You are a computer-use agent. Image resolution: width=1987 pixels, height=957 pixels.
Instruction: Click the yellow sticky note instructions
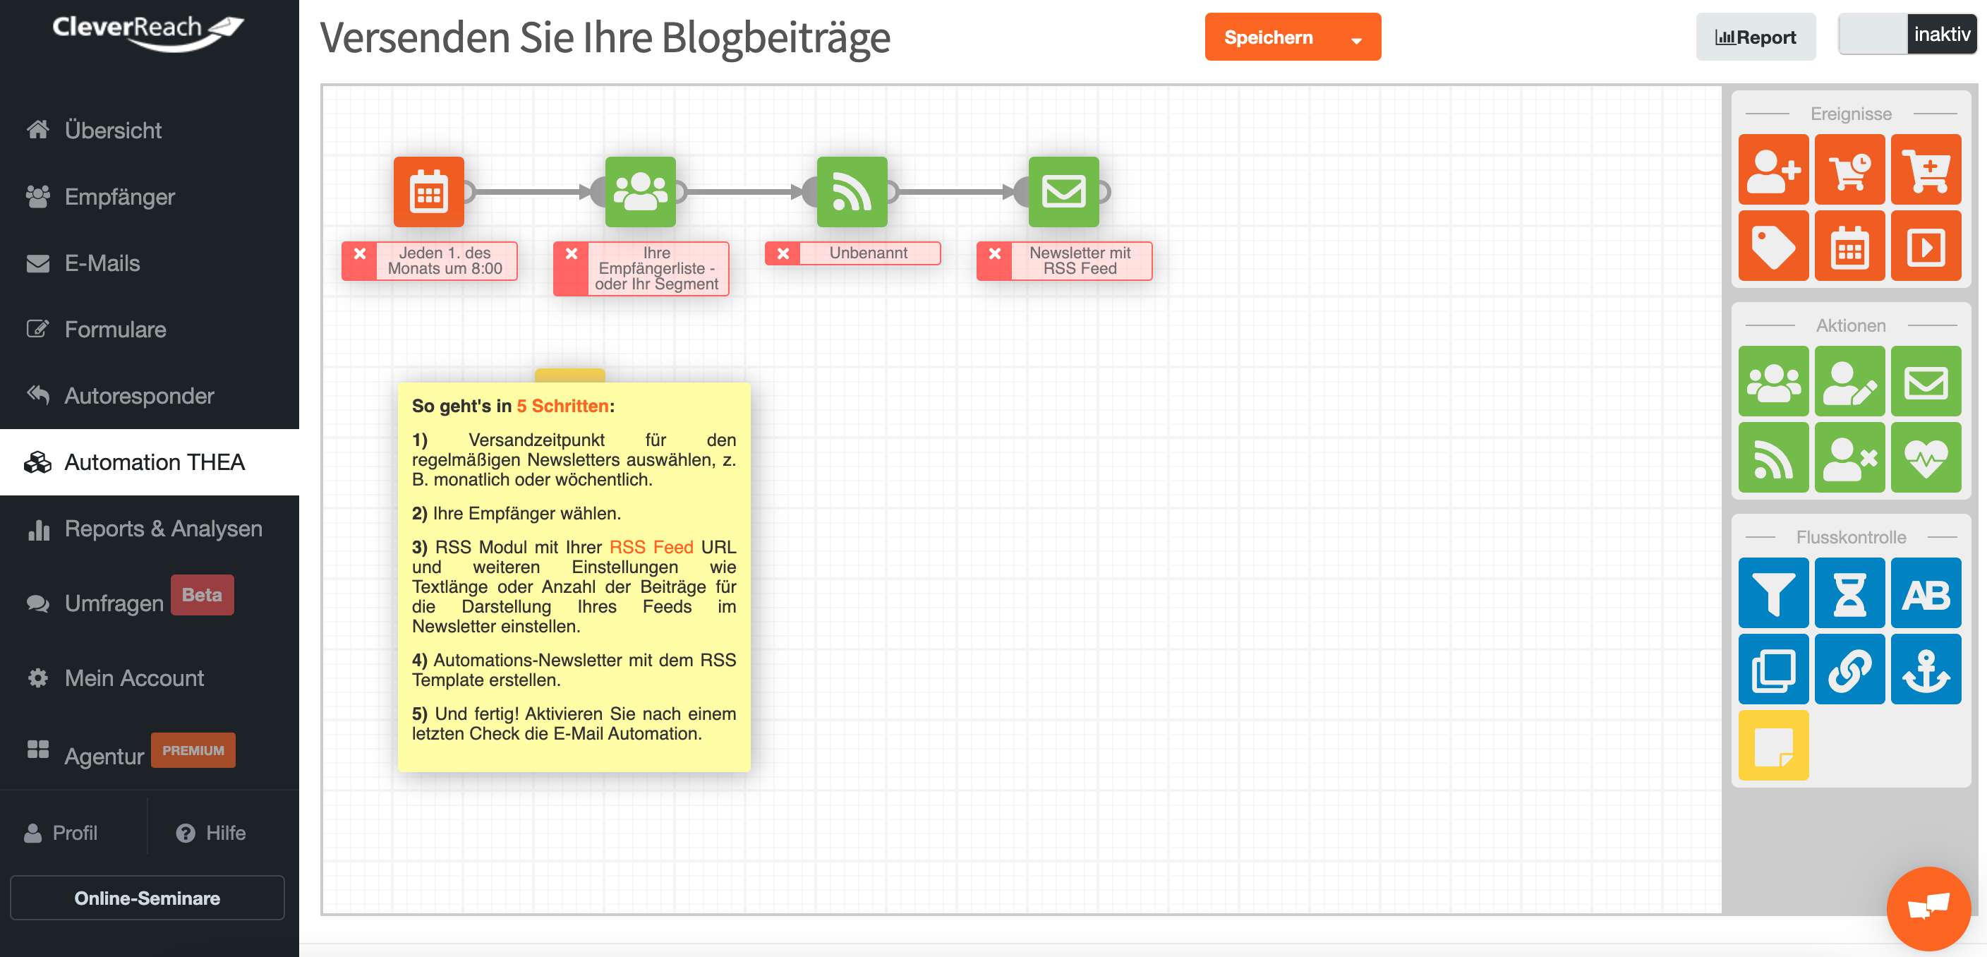tap(574, 577)
